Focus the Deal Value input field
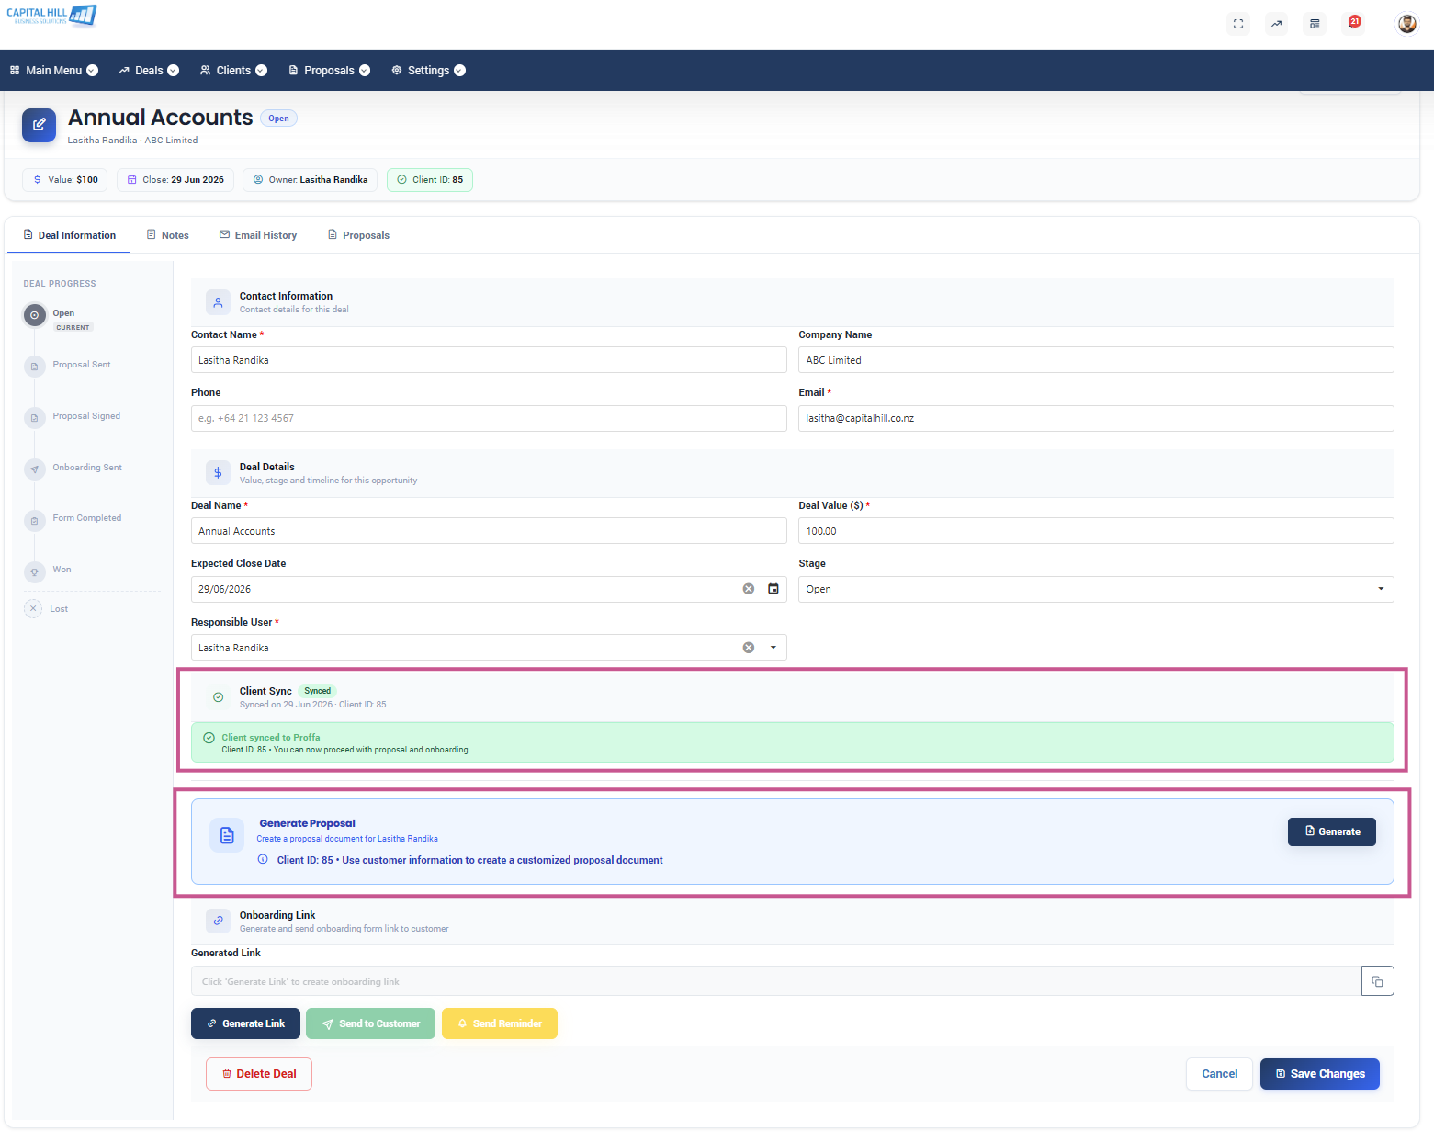1434x1142 pixels. click(x=1096, y=531)
